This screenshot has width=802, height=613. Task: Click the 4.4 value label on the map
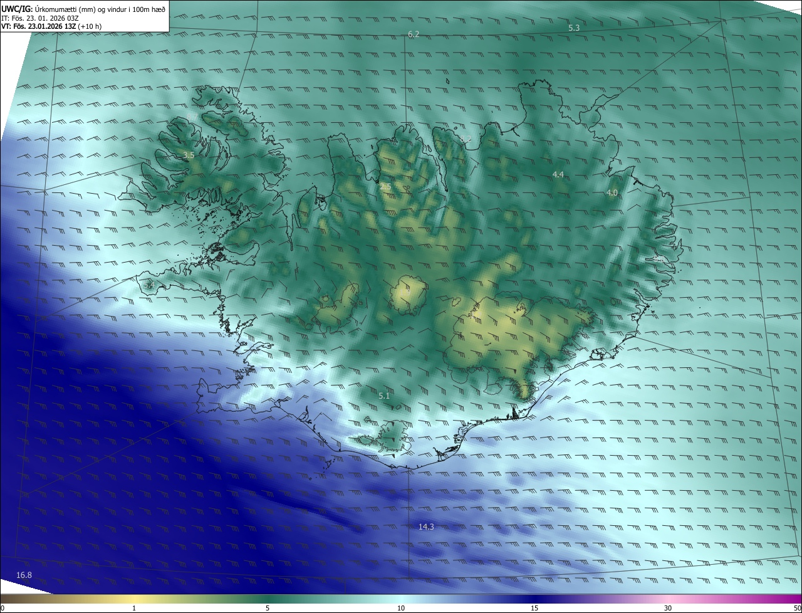(x=558, y=174)
